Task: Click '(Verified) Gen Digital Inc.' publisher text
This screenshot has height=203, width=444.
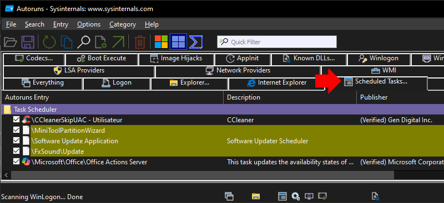Action: point(396,120)
